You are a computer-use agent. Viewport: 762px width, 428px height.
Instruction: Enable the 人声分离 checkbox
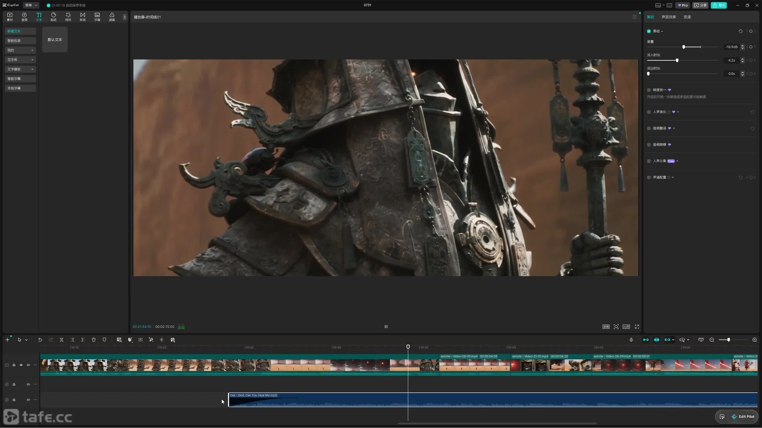coord(649,161)
